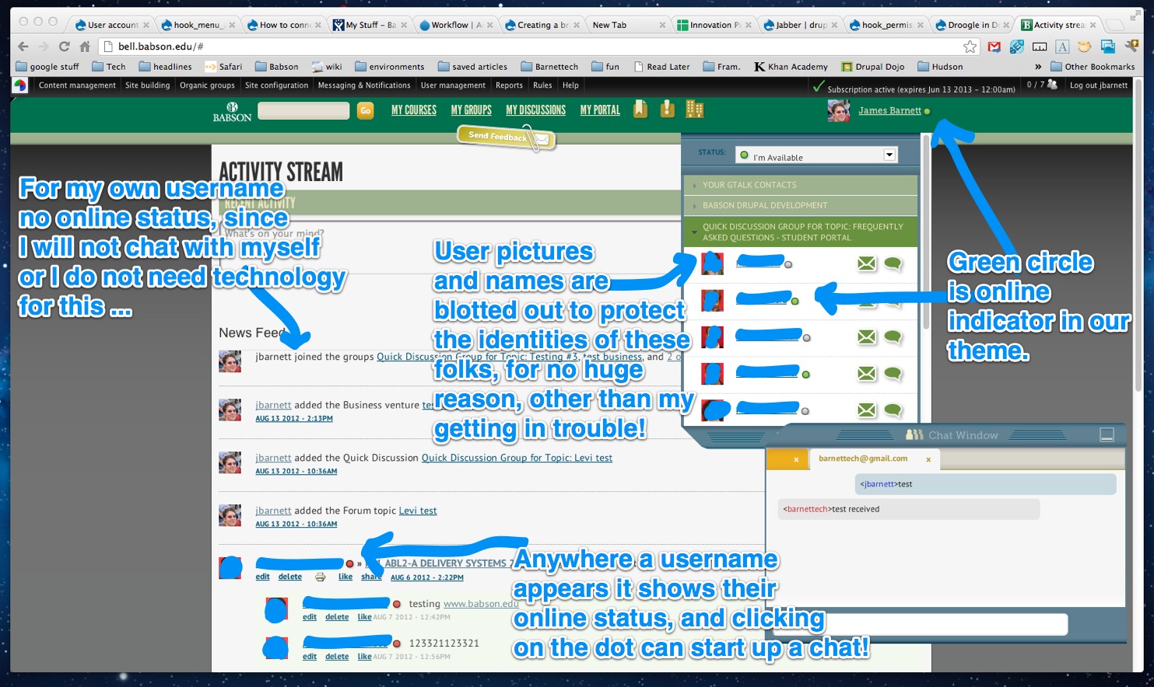Click the Babson logo in the header
Image resolution: width=1154 pixels, height=687 pixels.
(x=232, y=111)
